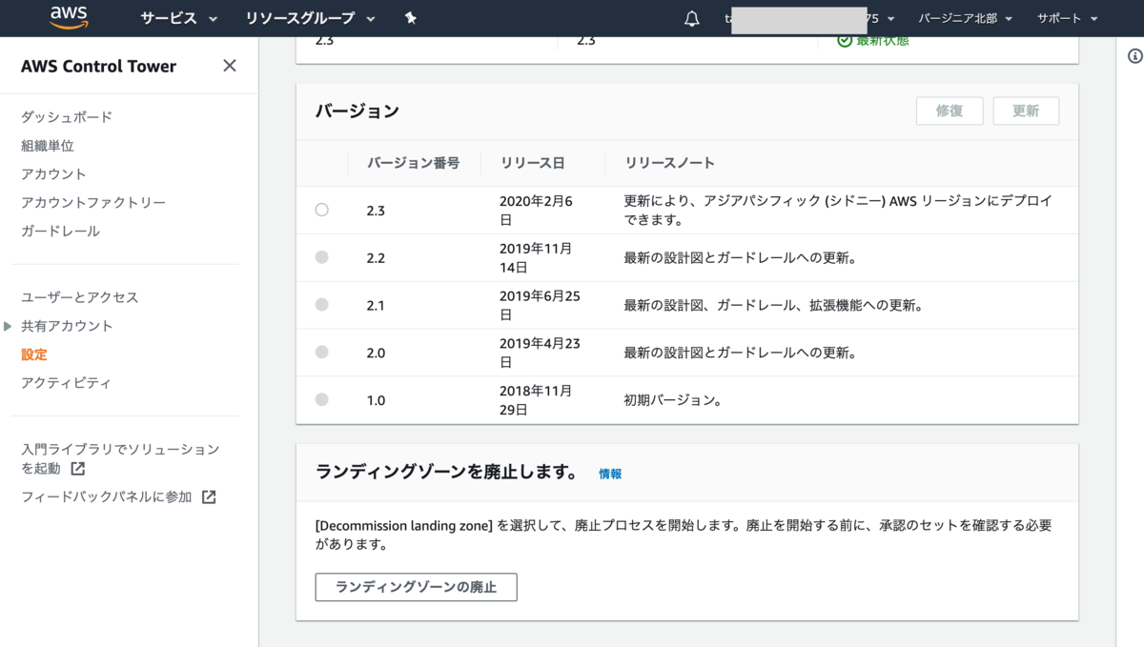
Task: Click the 最新状態 status text
Action: (x=883, y=40)
